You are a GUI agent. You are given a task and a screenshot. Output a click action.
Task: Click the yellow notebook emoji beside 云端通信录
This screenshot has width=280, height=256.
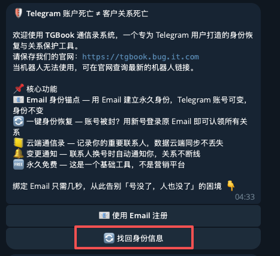click(x=19, y=143)
